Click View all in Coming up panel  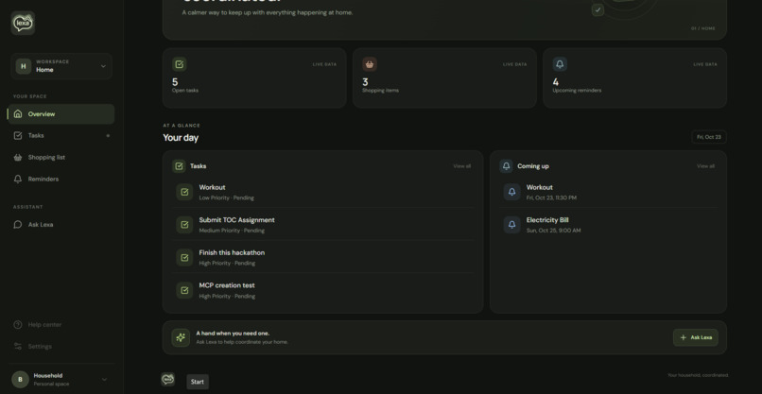(705, 166)
